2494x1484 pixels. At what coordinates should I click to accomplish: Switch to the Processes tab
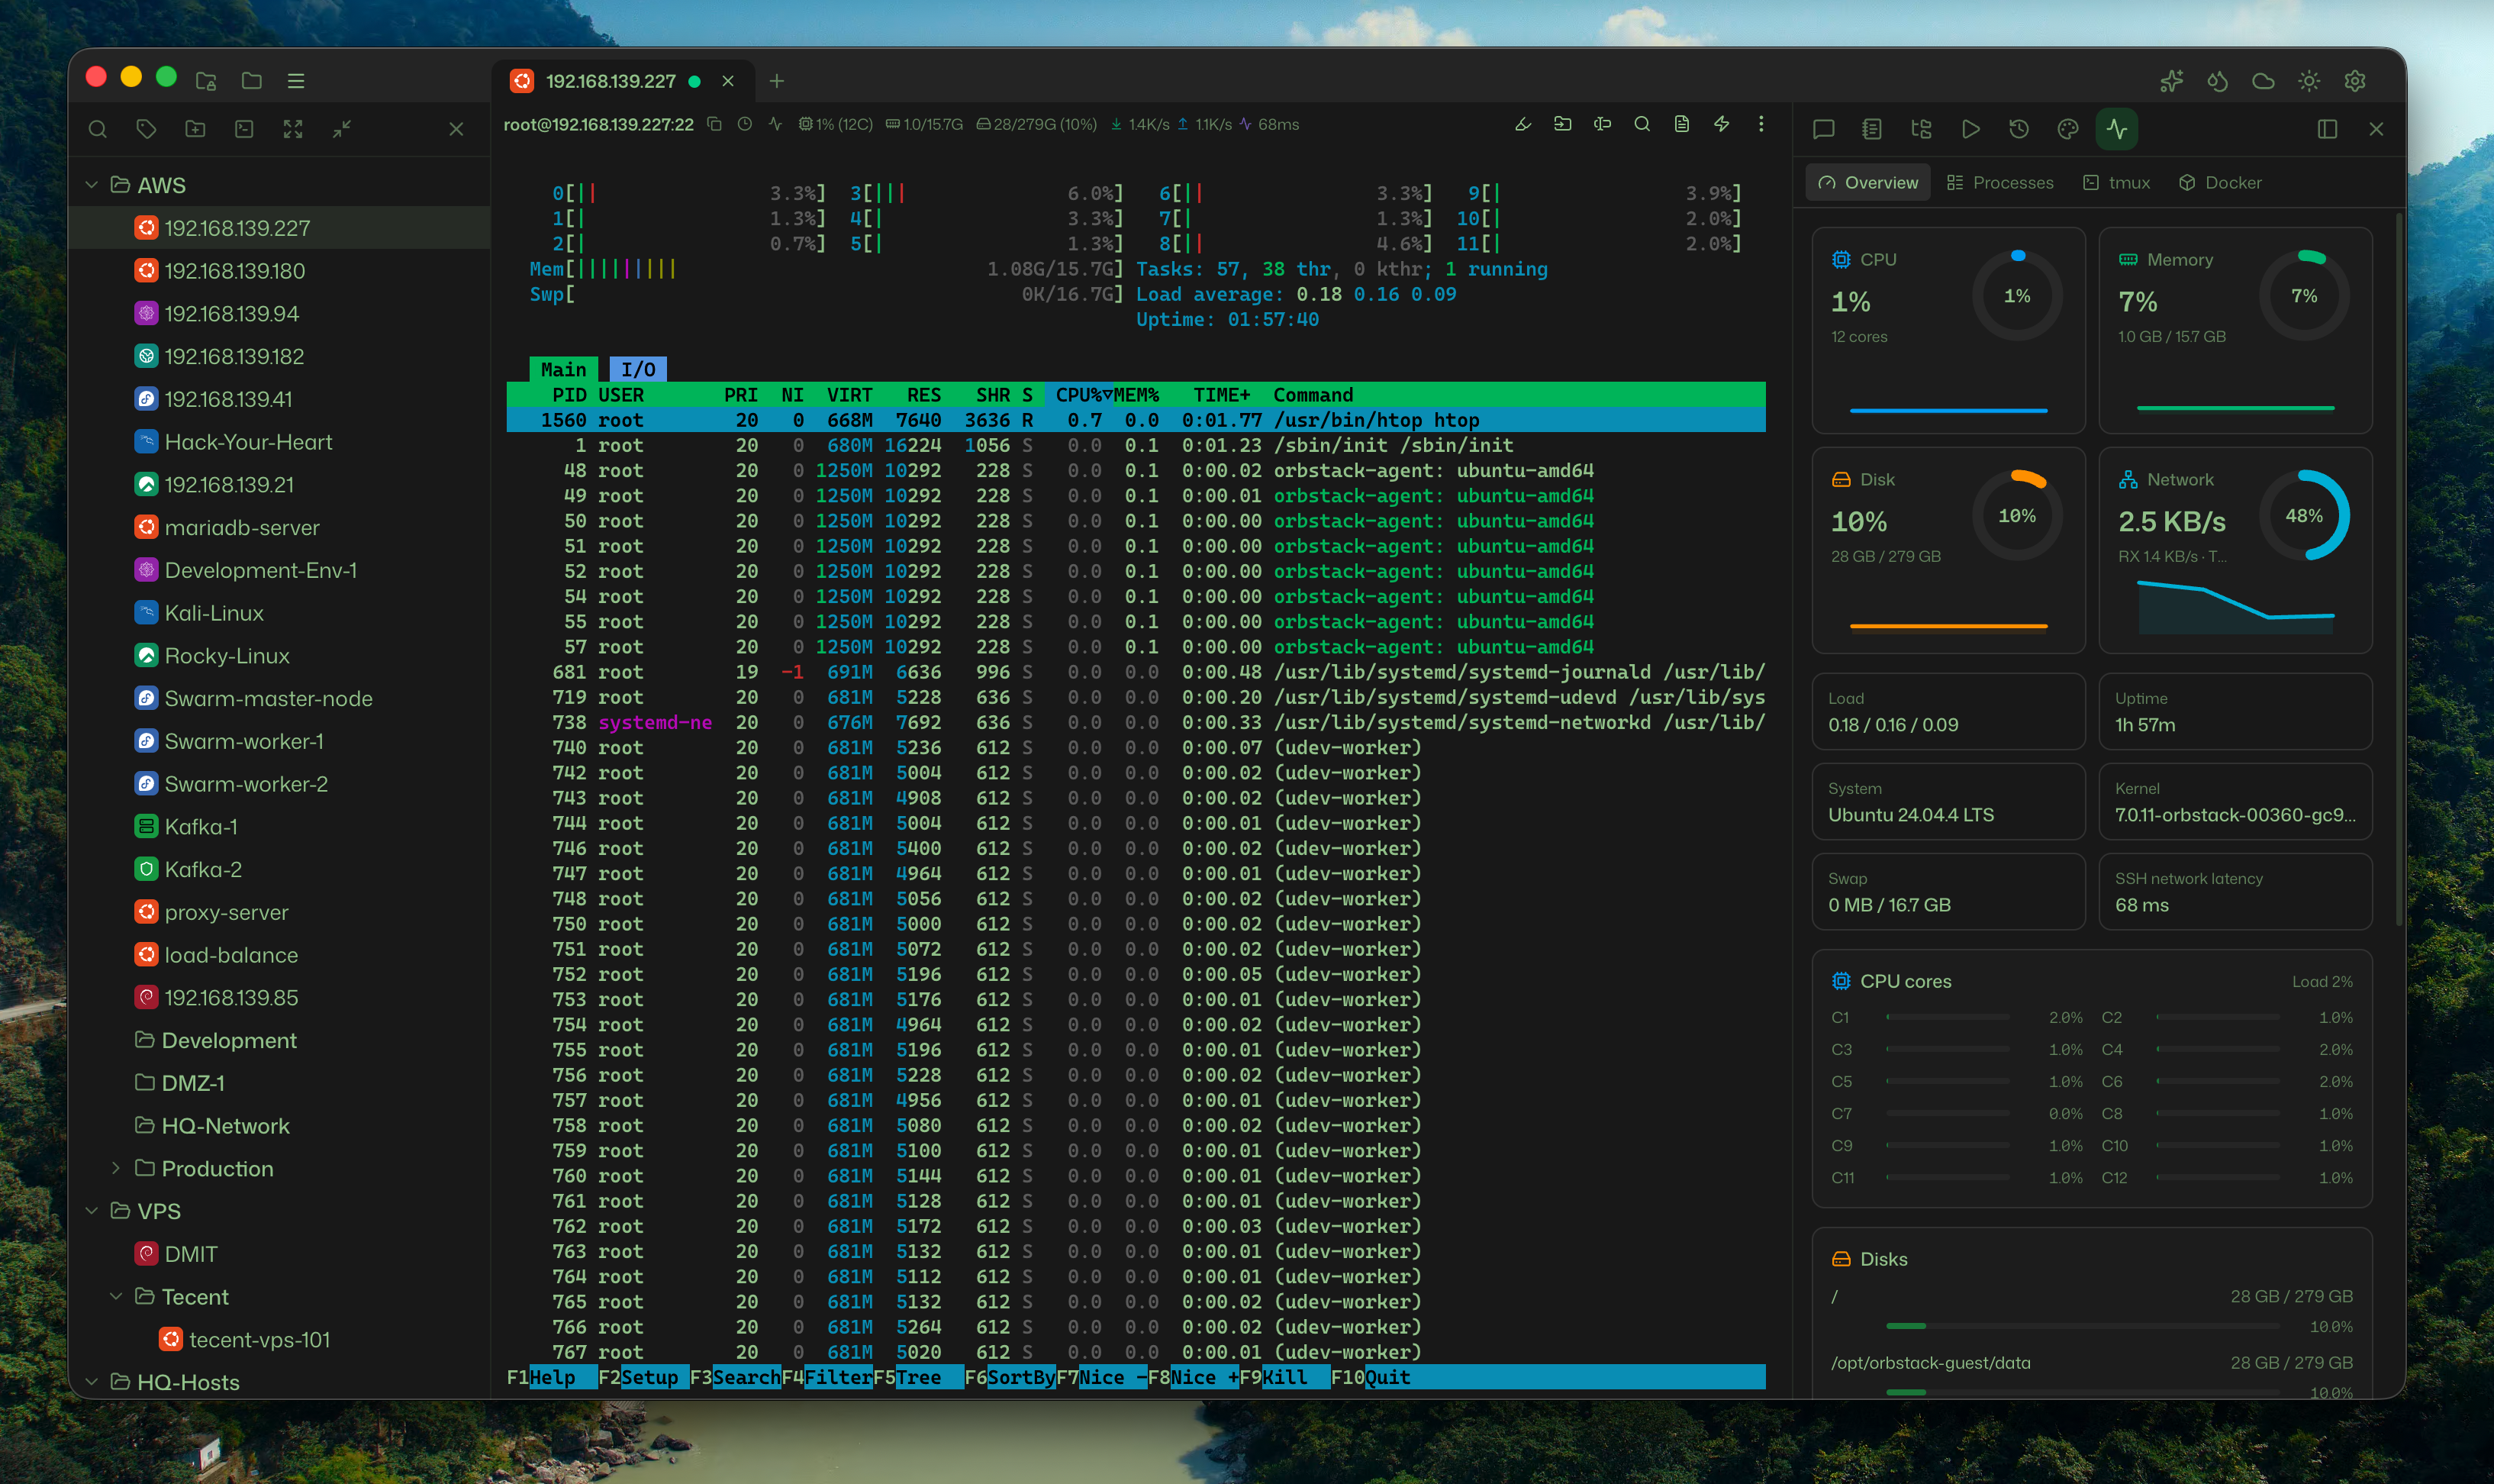pos(2000,183)
